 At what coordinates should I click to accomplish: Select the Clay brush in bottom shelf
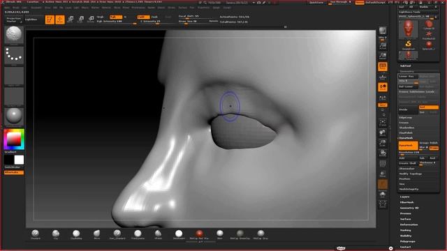pos(56,234)
